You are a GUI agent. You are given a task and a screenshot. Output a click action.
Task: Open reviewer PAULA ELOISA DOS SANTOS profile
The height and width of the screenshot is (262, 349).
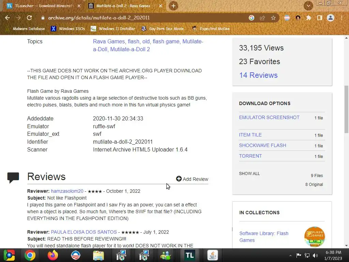pos(84,232)
